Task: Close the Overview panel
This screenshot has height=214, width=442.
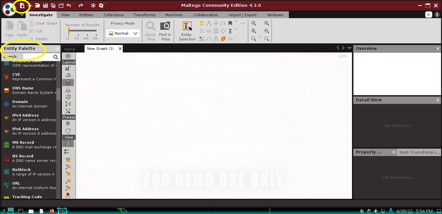Action: point(438,49)
